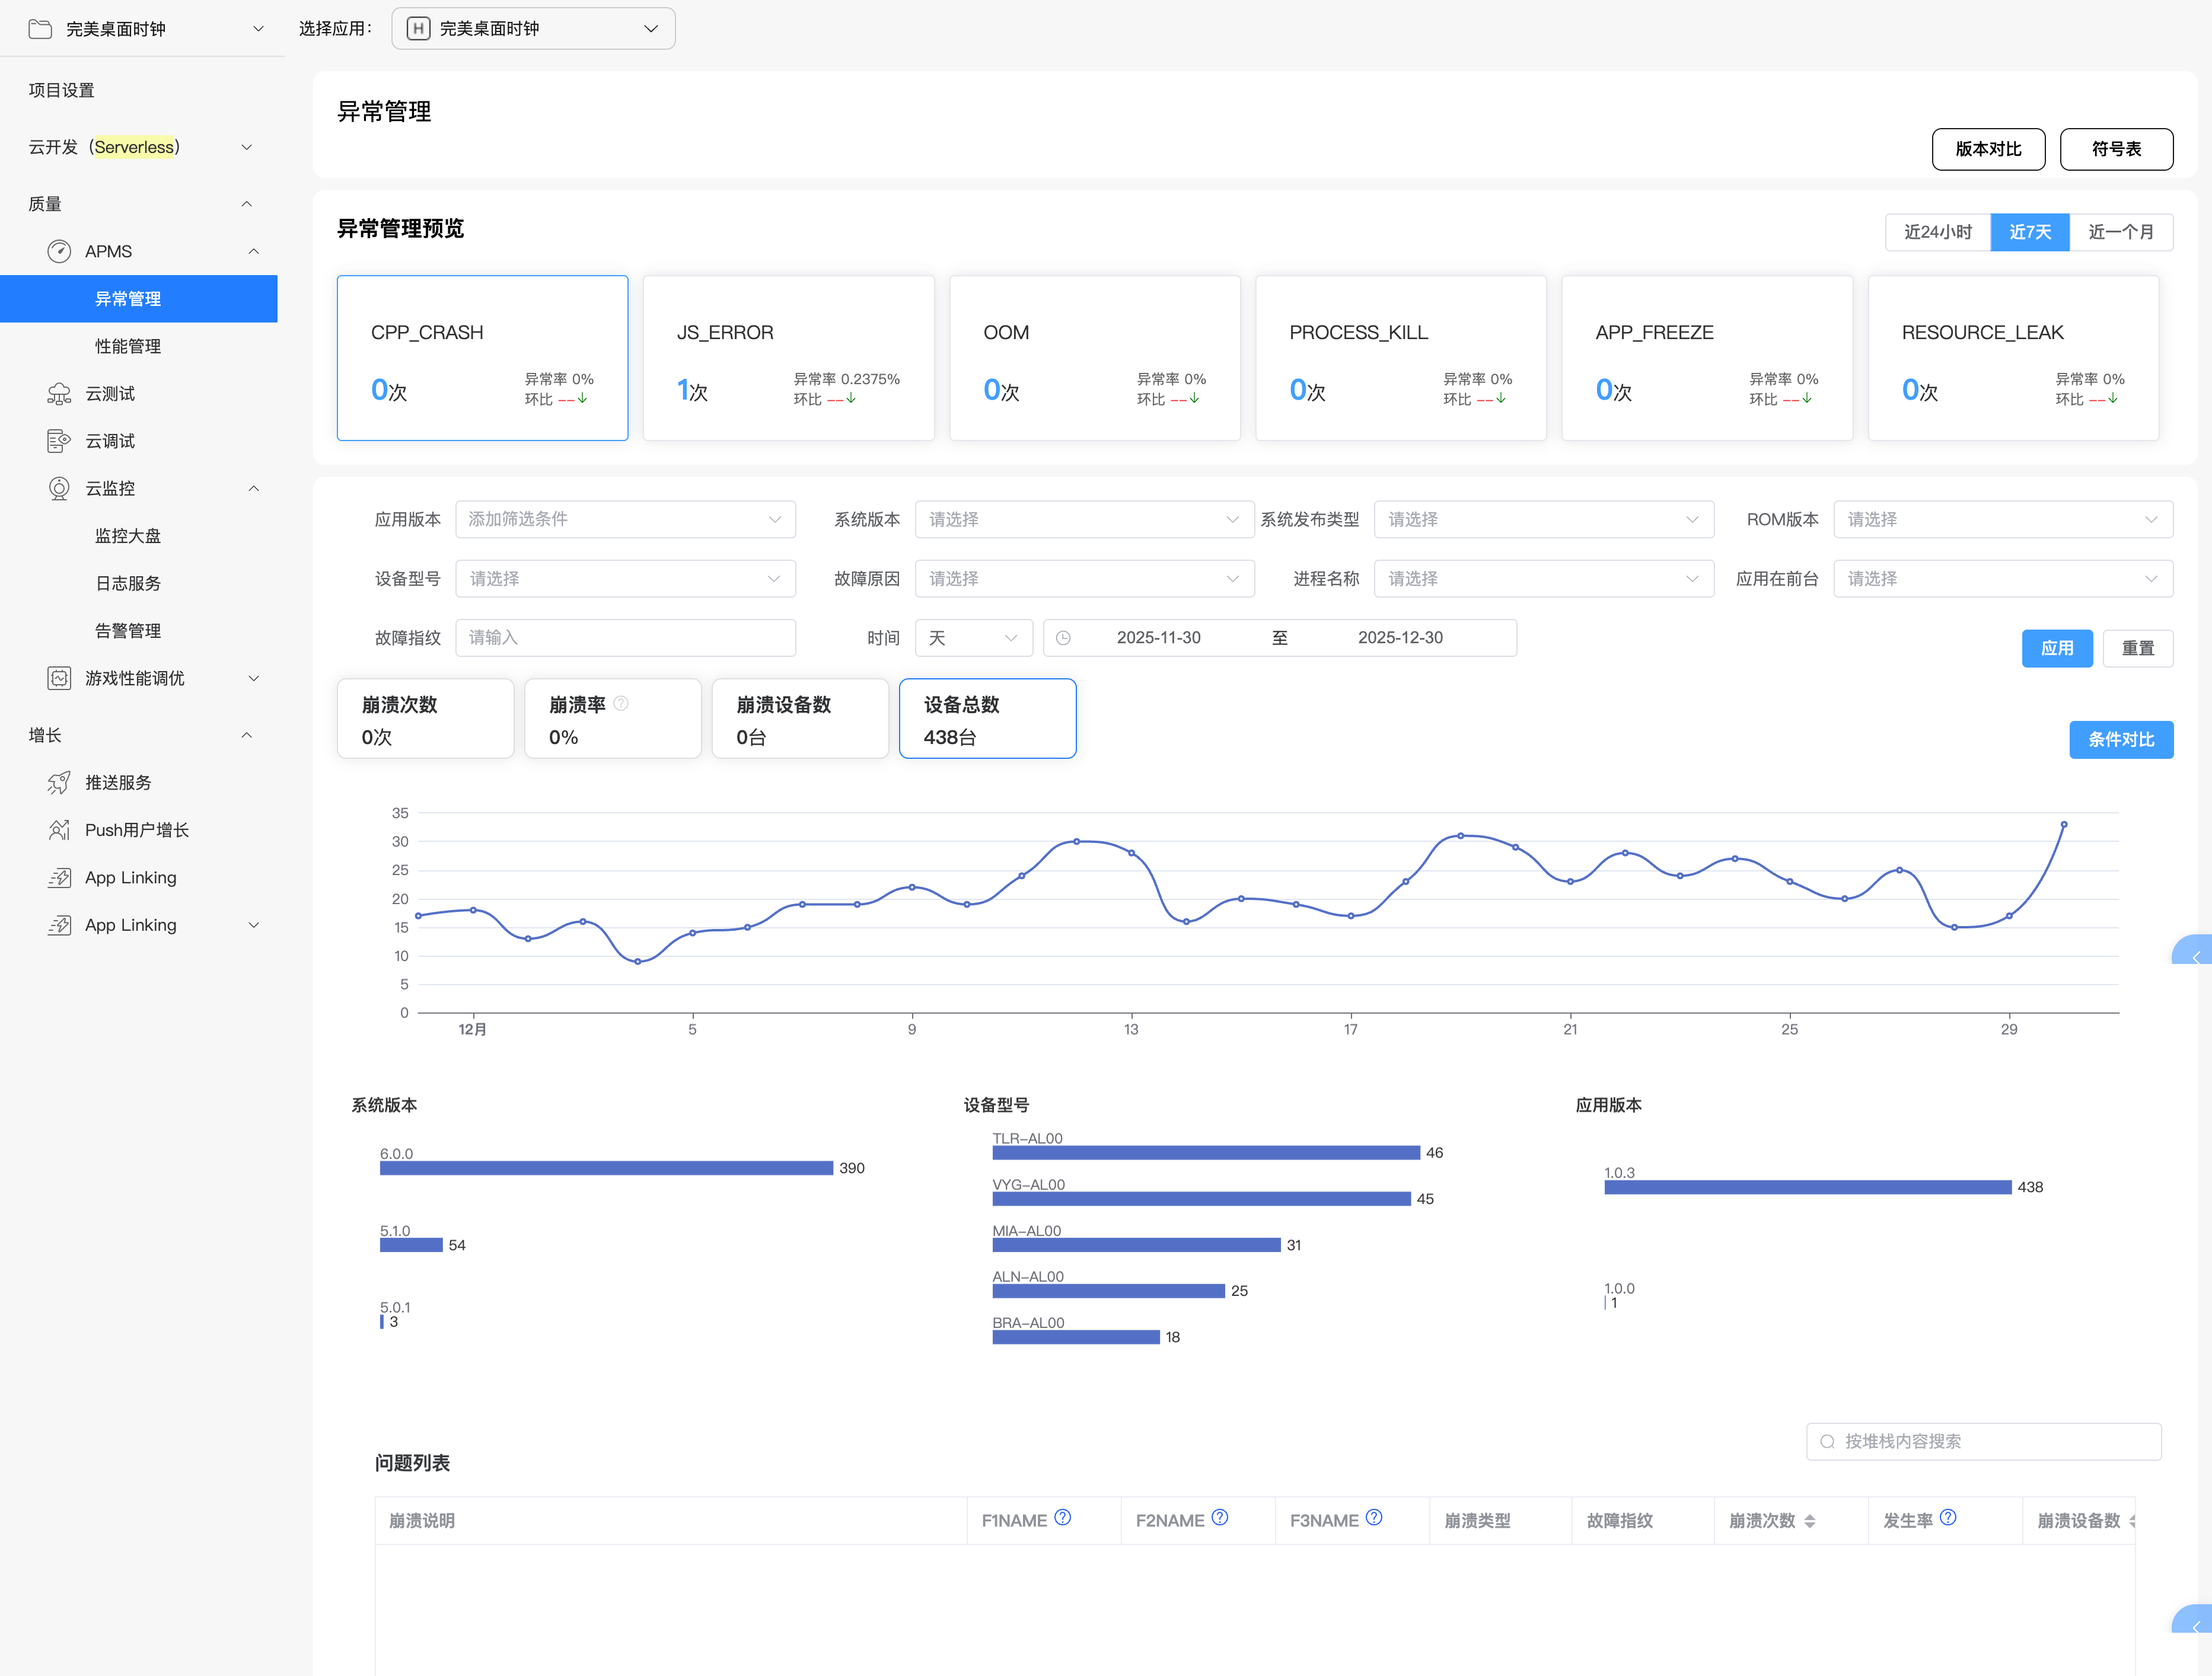This screenshot has width=2212, height=1676.
Task: Click the 游戏性能调优 icon
Action: [59, 678]
